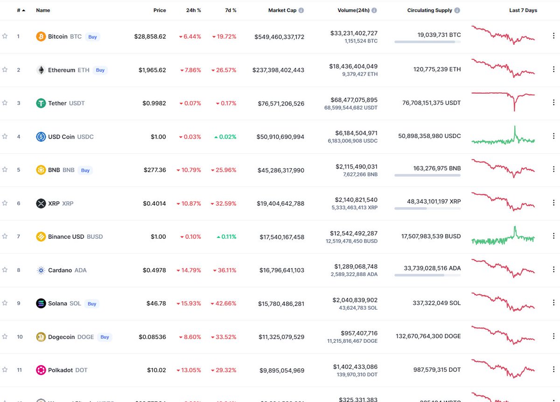Image resolution: width=560 pixels, height=402 pixels.
Task: Click the Buy button next to Bitcoin
Action: [93, 37]
